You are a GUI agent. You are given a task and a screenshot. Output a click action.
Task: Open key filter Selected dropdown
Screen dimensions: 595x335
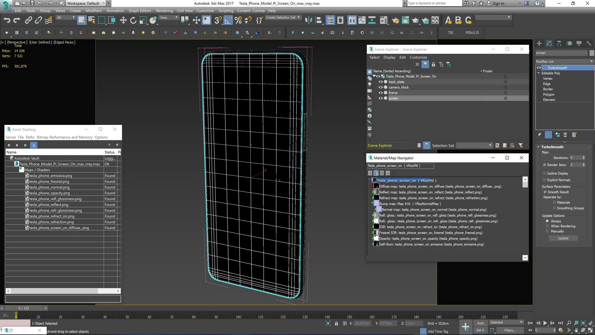(506, 323)
